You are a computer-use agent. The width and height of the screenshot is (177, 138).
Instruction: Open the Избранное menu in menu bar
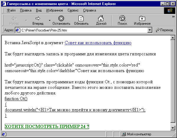click(x=55, y=10)
